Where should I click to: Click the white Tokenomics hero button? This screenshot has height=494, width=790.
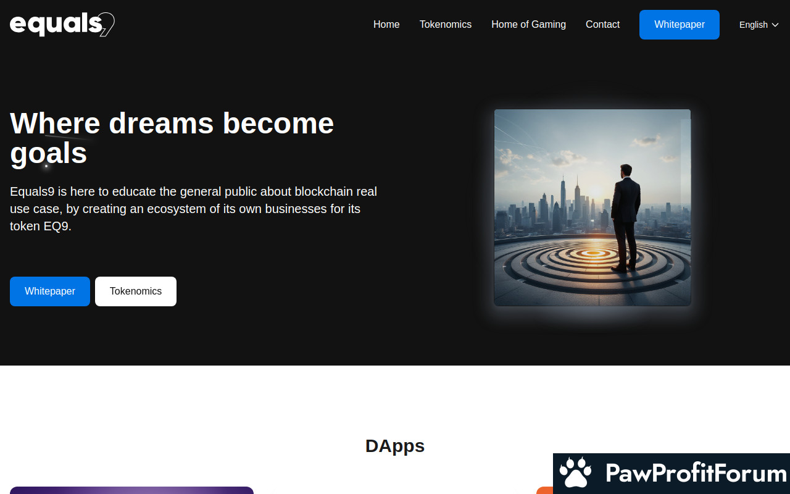[136, 291]
